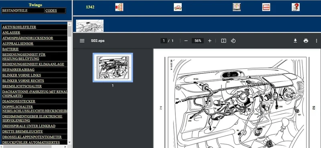Viewport: 321px width, 148px height.
Task: Open the BATTERIE component link
Action: point(10,49)
